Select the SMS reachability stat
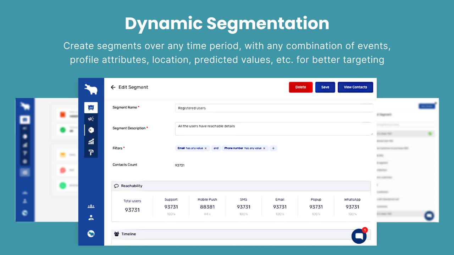Image resolution: width=454 pixels, height=255 pixels. click(244, 207)
